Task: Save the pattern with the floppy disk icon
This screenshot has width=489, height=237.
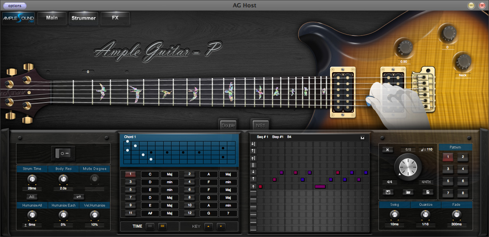Action: [x=387, y=192]
